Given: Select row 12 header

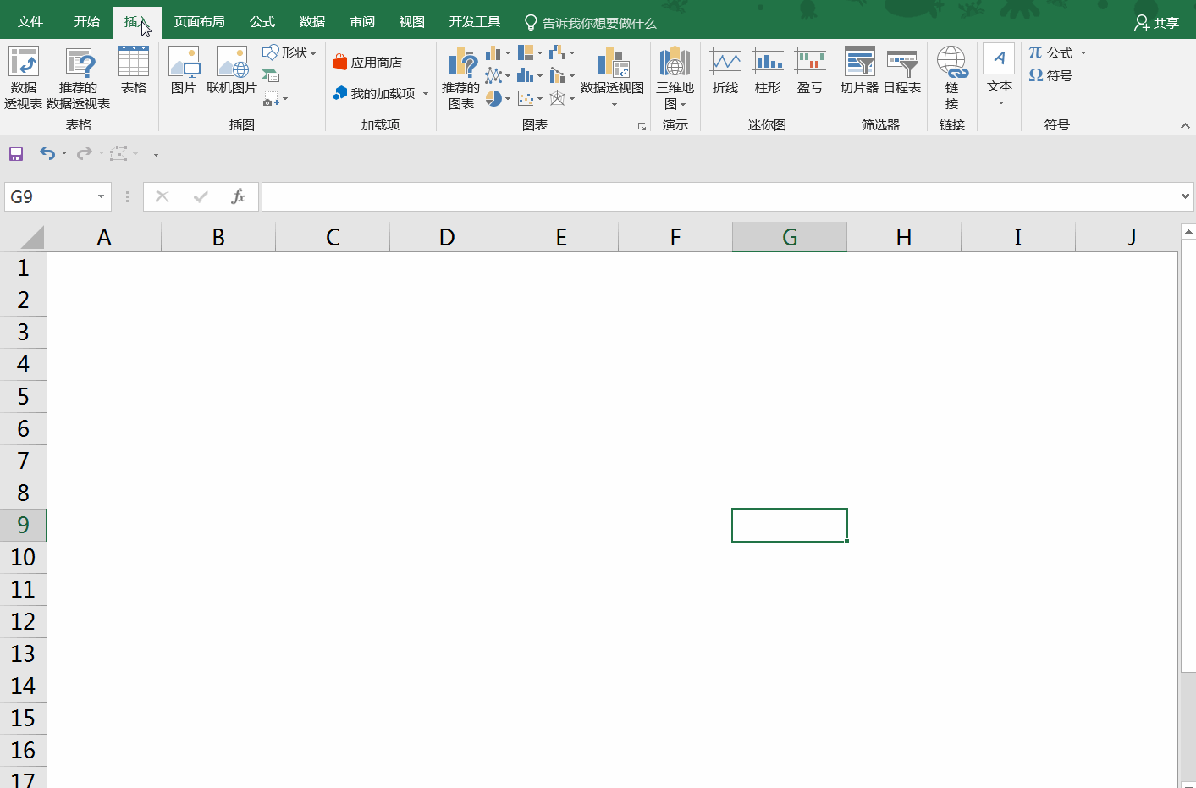Looking at the screenshot, I should coord(23,621).
